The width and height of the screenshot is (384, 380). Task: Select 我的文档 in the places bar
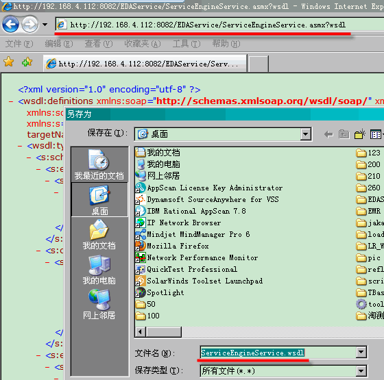pos(99,234)
